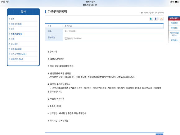180x135 pixels.
Task: Click the Home breadcrumb link
Action: click(146, 13)
